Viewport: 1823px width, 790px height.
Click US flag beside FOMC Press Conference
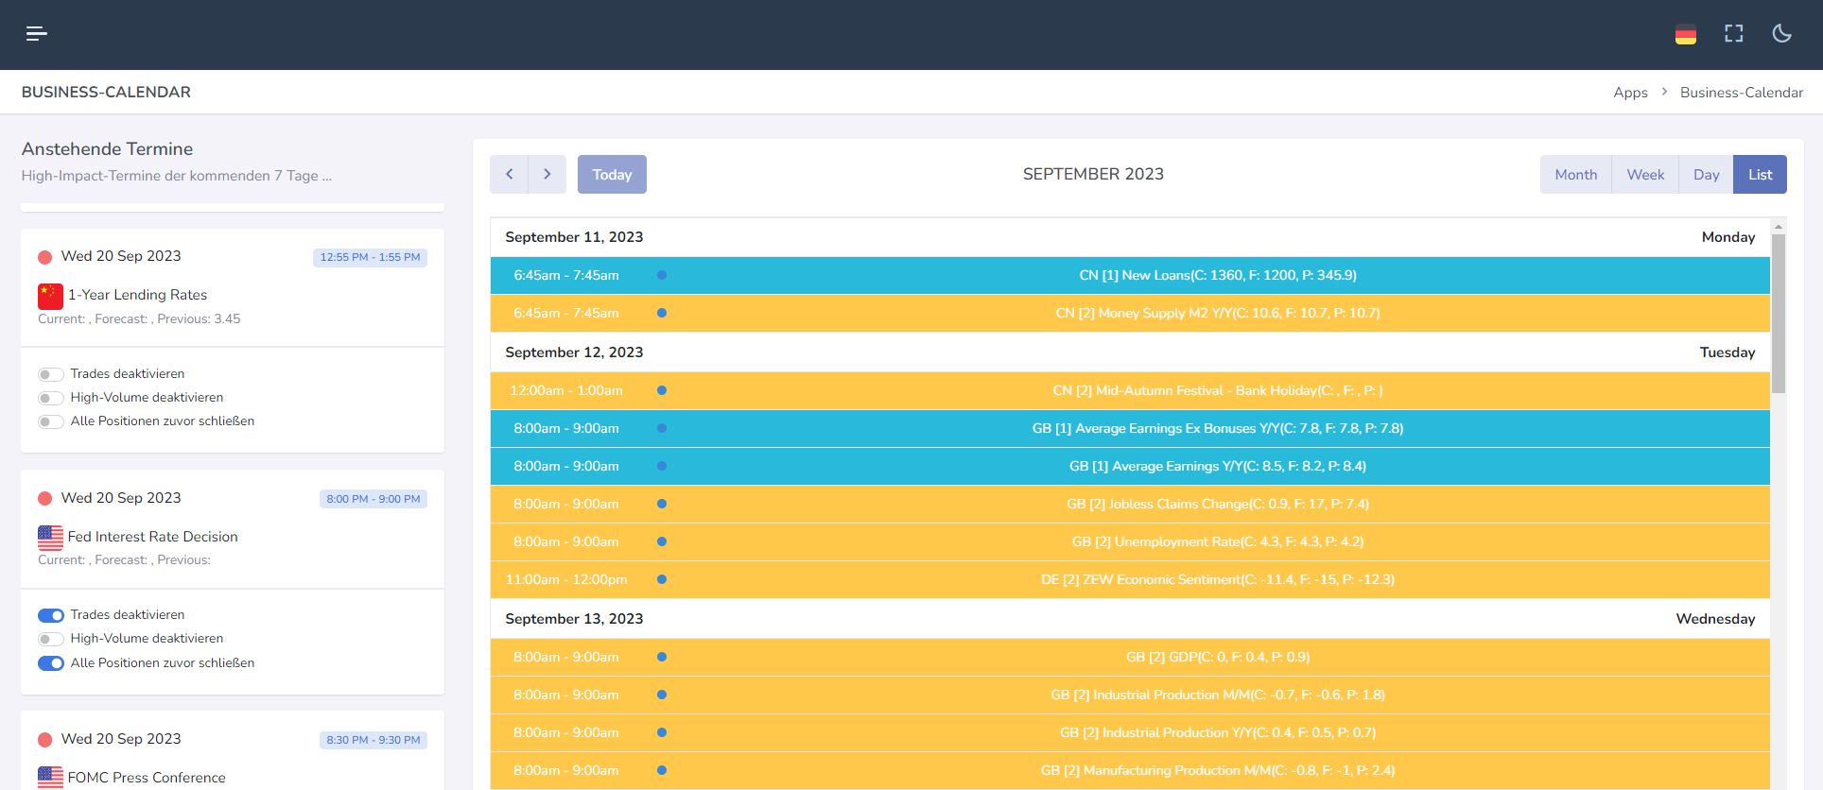(x=50, y=778)
